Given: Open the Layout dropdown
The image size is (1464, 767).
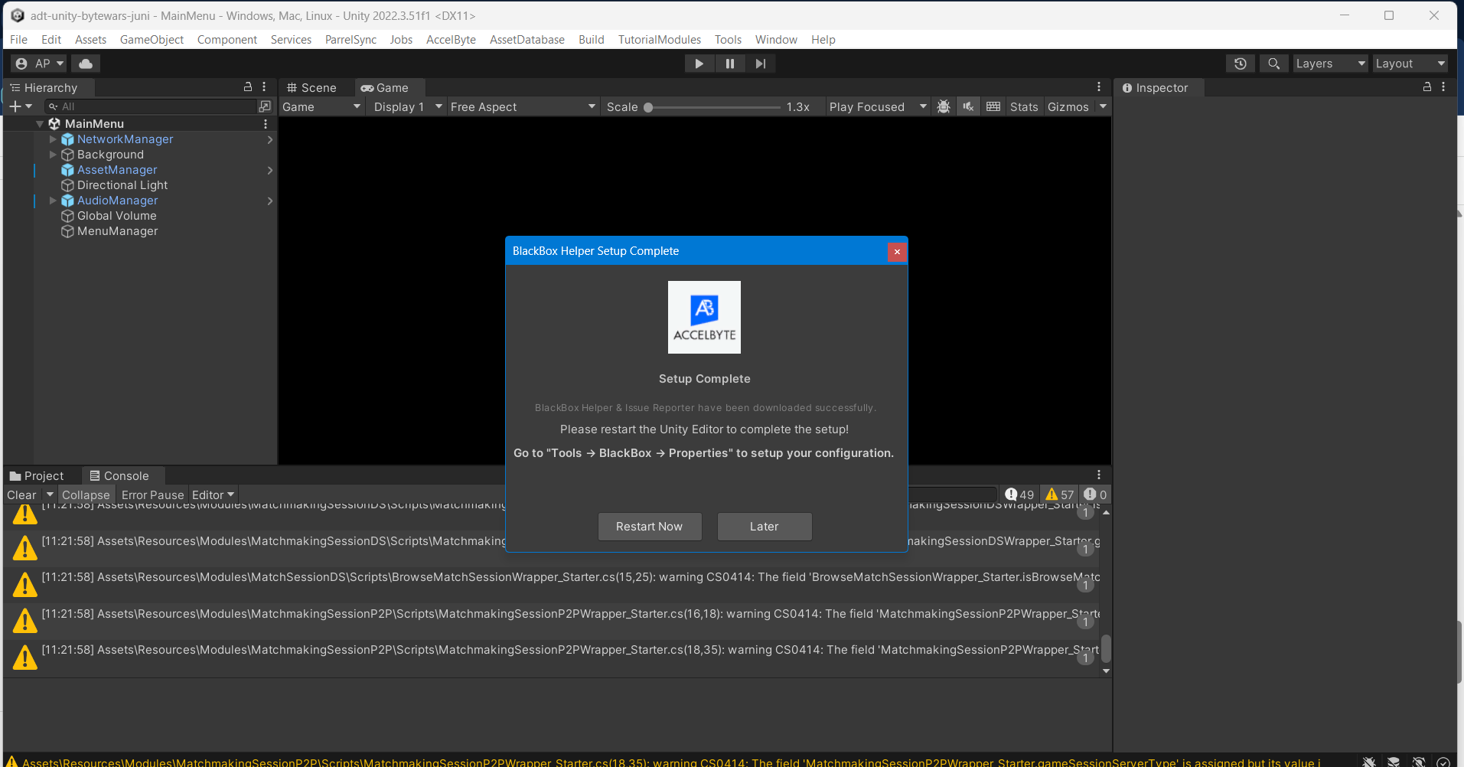Looking at the screenshot, I should tap(1409, 63).
